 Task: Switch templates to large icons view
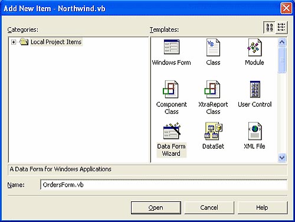tap(270, 28)
